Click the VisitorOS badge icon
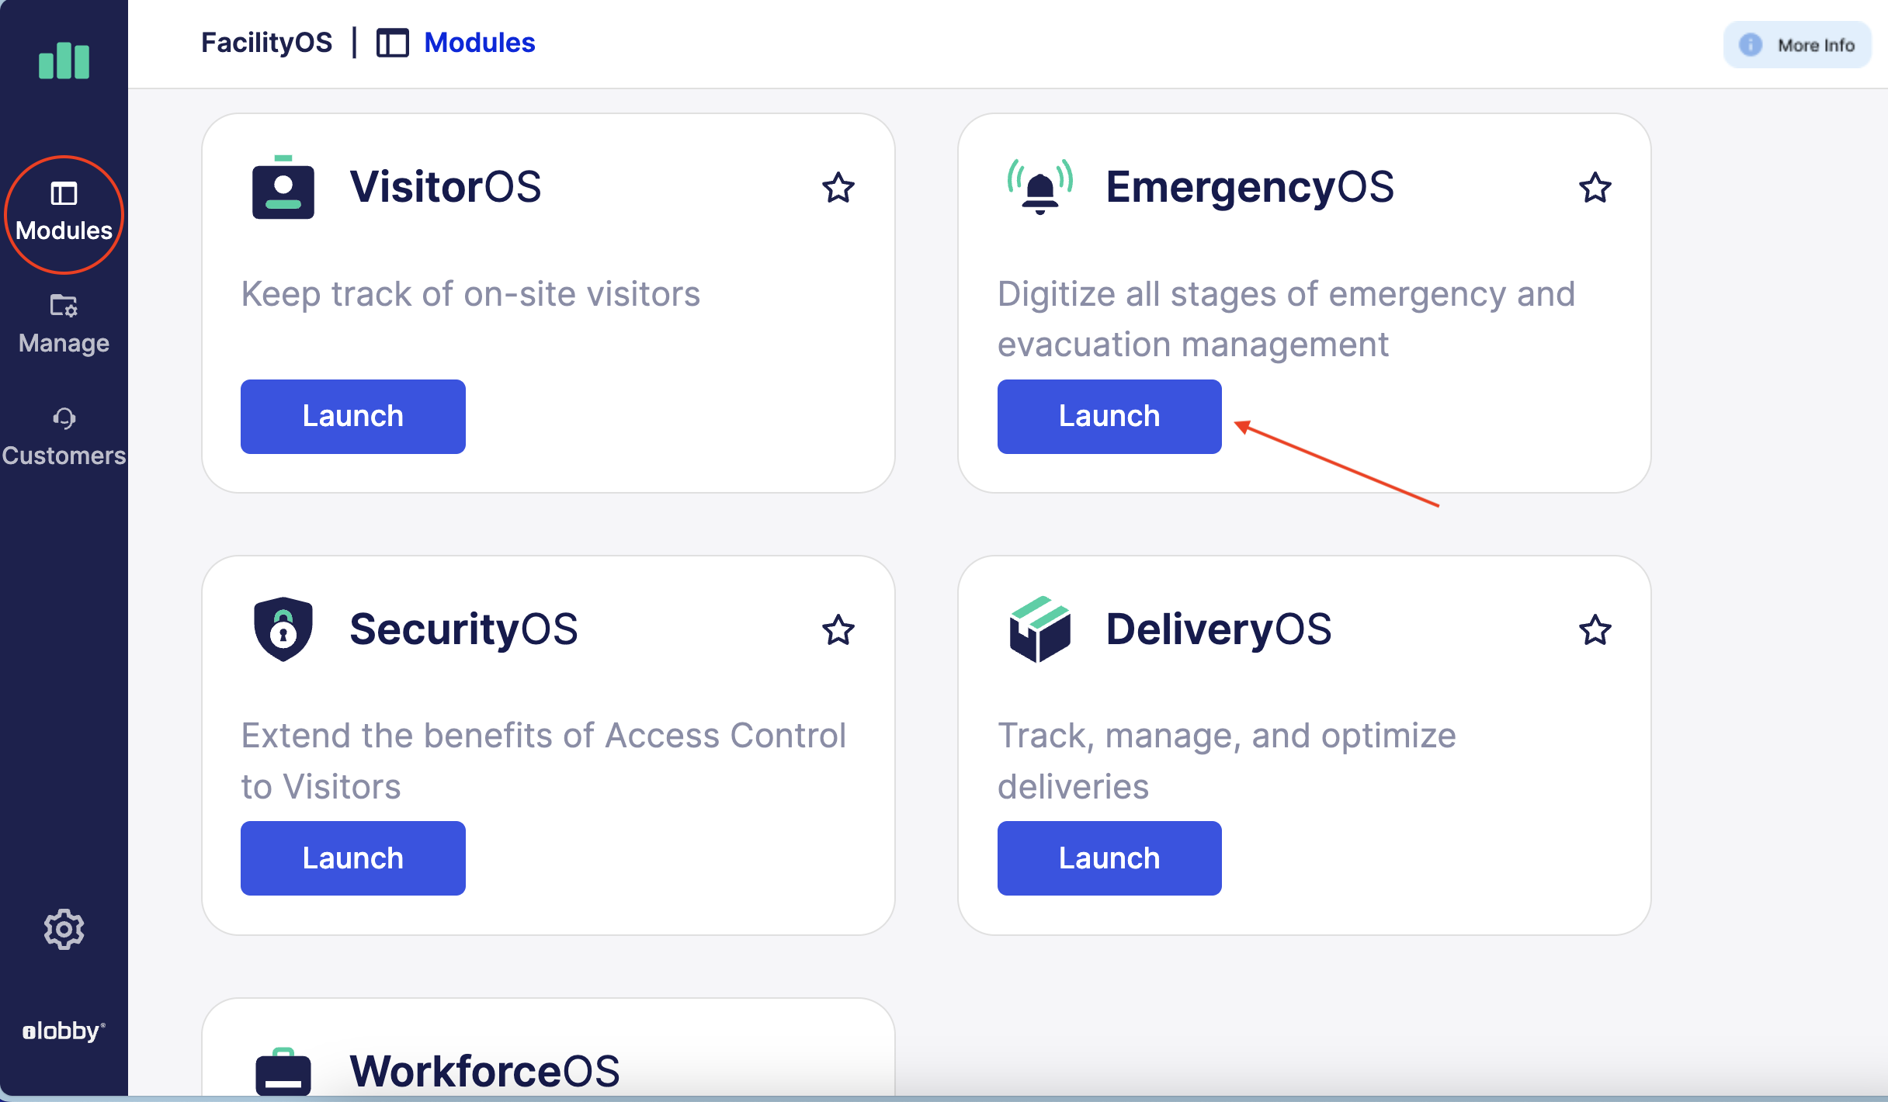1888x1102 pixels. 283,187
